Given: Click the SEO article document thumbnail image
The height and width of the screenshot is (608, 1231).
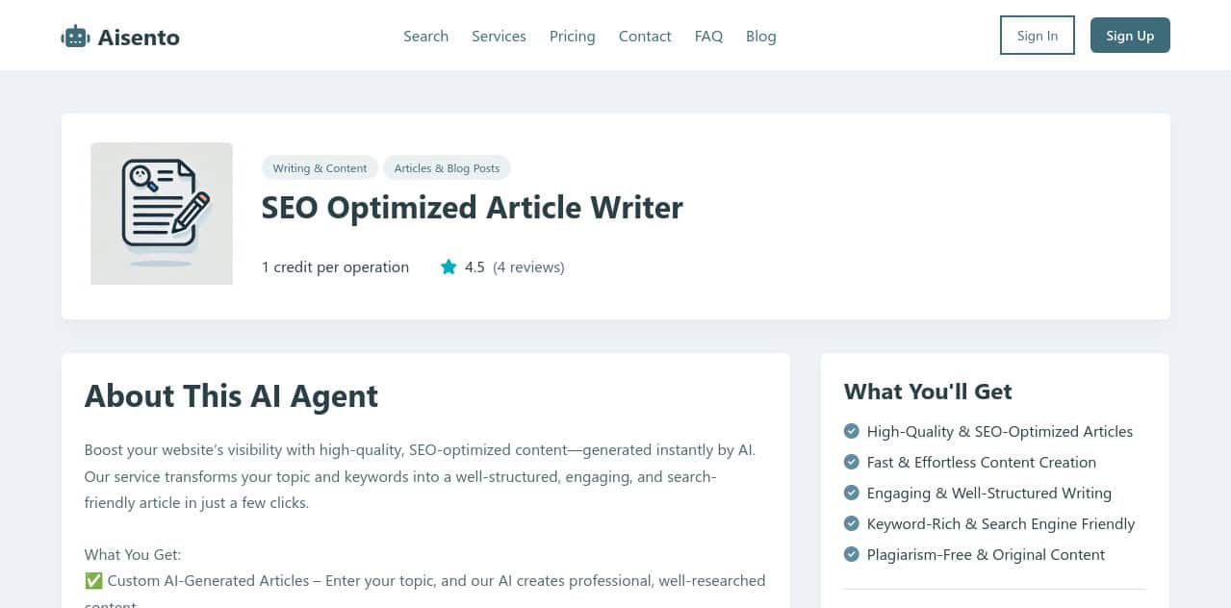Looking at the screenshot, I should tap(161, 213).
